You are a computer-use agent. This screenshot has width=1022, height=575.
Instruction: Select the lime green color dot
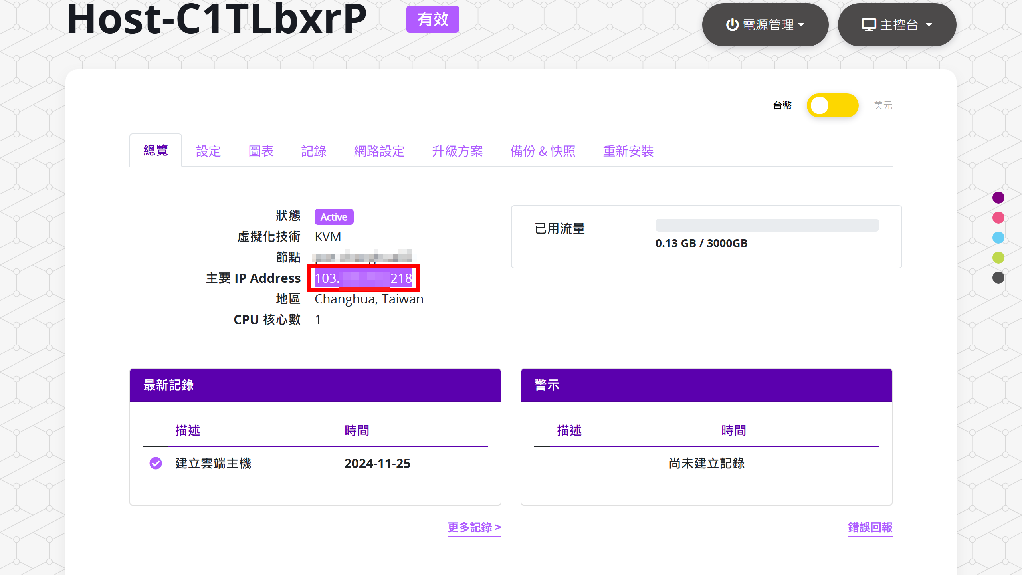point(998,258)
